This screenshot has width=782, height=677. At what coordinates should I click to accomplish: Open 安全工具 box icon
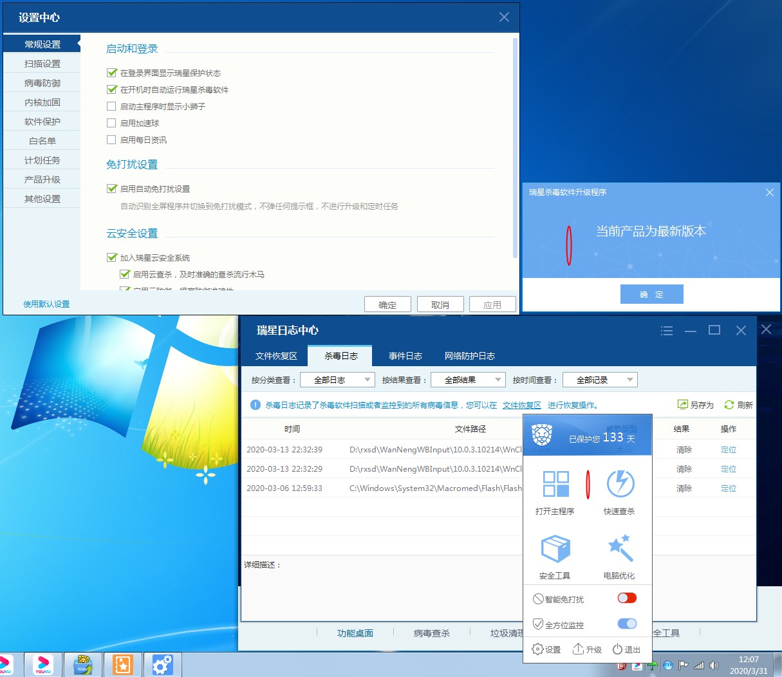(555, 549)
